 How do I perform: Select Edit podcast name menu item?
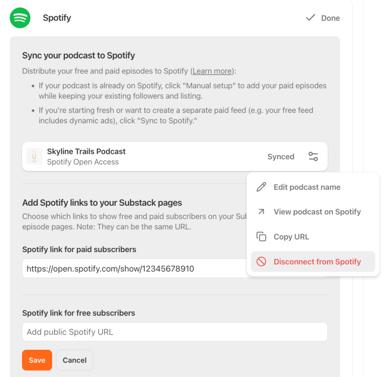pyautogui.click(x=313, y=187)
